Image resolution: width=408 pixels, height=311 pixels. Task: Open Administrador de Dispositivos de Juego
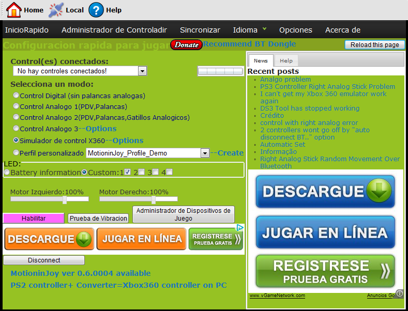coord(184,214)
